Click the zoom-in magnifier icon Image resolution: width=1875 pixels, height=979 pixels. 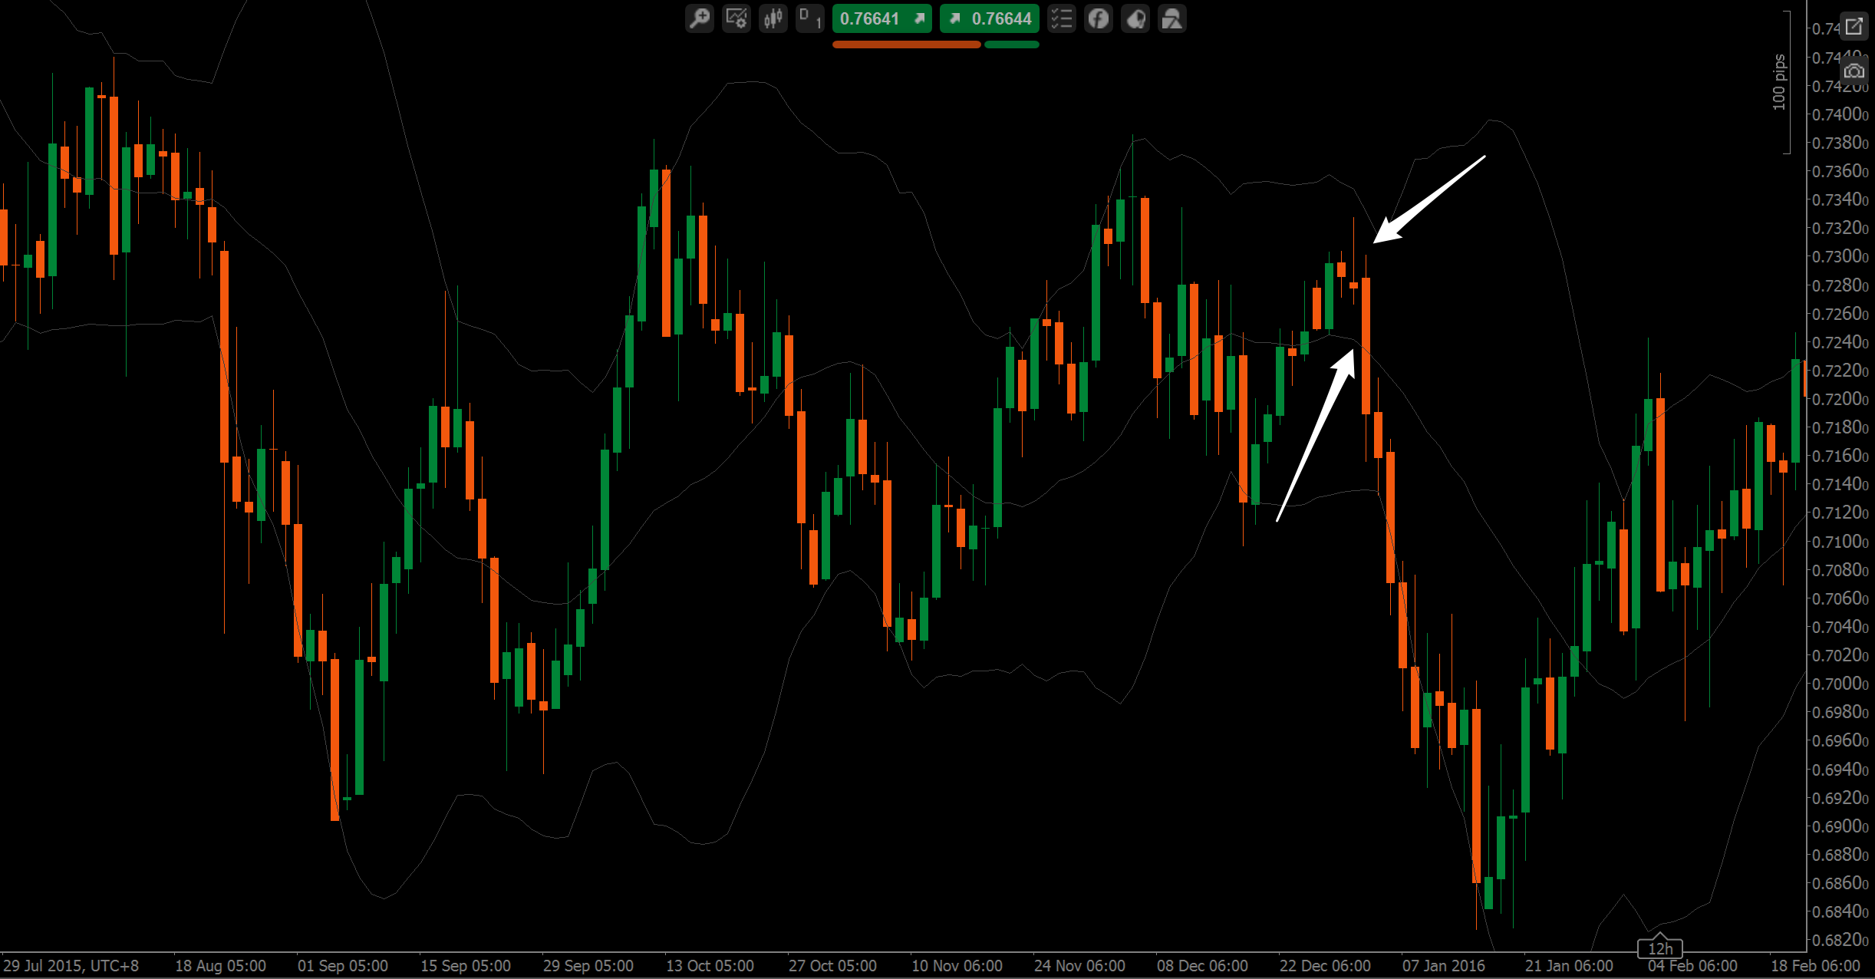[x=699, y=18]
